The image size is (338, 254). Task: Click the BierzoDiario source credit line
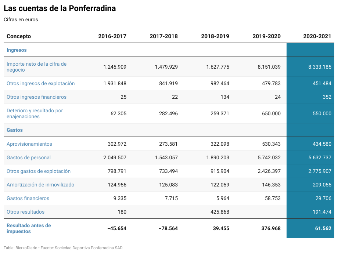pyautogui.click(x=63, y=248)
